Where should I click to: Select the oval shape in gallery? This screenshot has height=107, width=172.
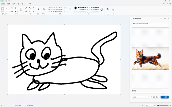(x=53, y=7)
